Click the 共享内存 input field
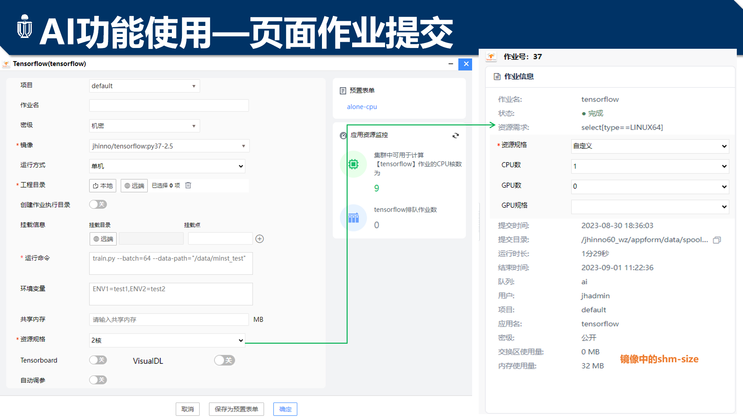This screenshot has width=743, height=418. click(169, 320)
